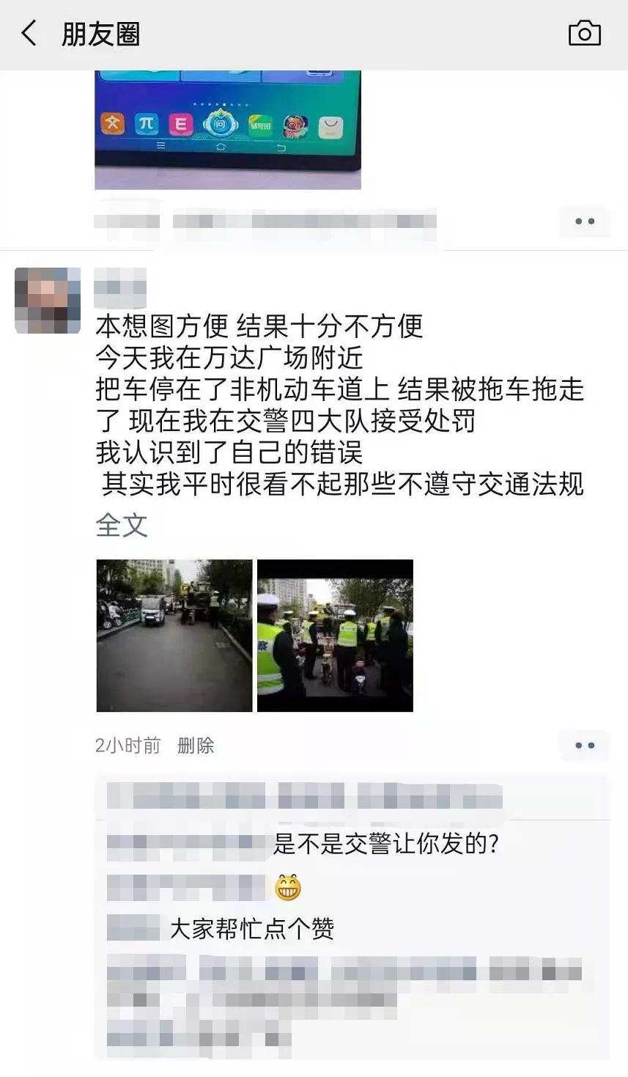This screenshot has height=1077, width=628.
Task: Open the tablet screen photo at the top
Action: [228, 130]
